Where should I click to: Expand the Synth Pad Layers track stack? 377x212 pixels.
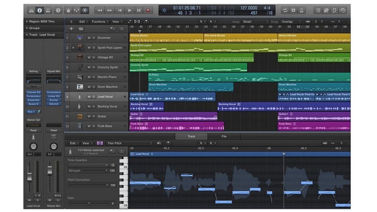point(73,47)
